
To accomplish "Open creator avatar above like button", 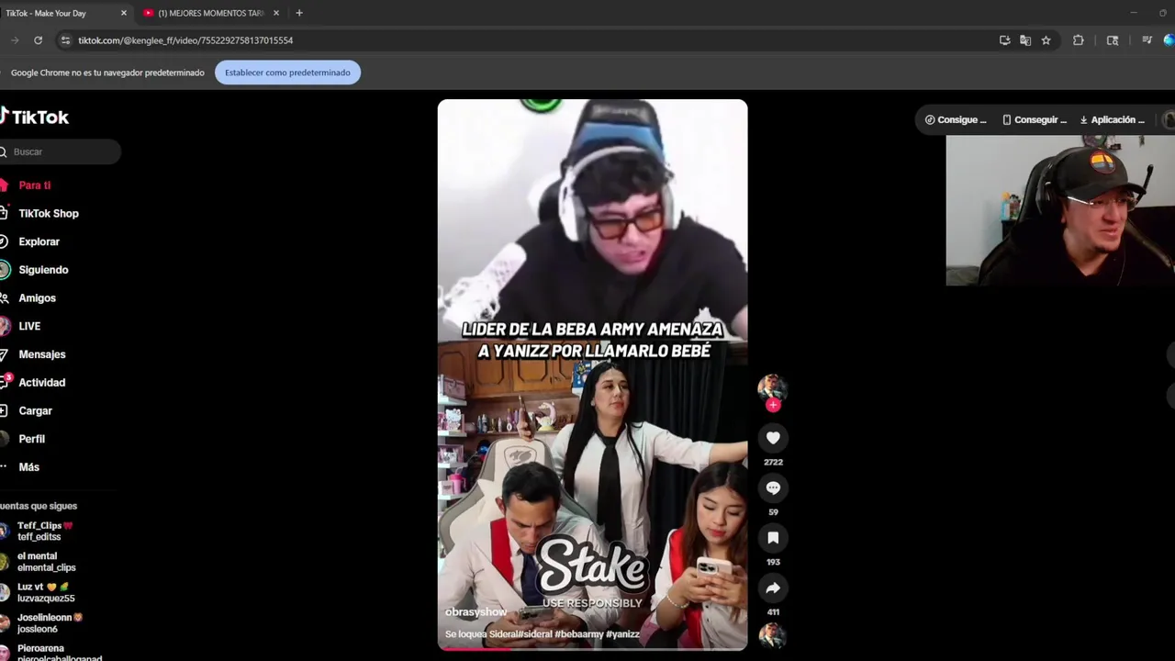I will point(773,387).
